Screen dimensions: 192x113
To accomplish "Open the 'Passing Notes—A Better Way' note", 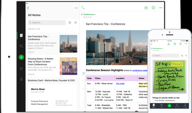I will 53,66.
